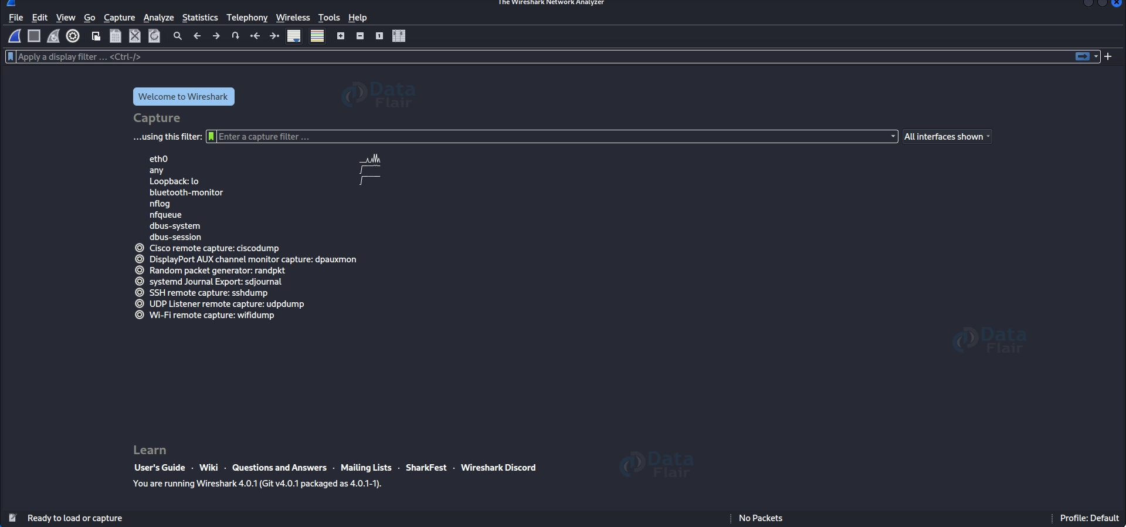This screenshot has width=1126, height=527.
Task: Click the Find a packet magnifier icon
Action: click(178, 36)
